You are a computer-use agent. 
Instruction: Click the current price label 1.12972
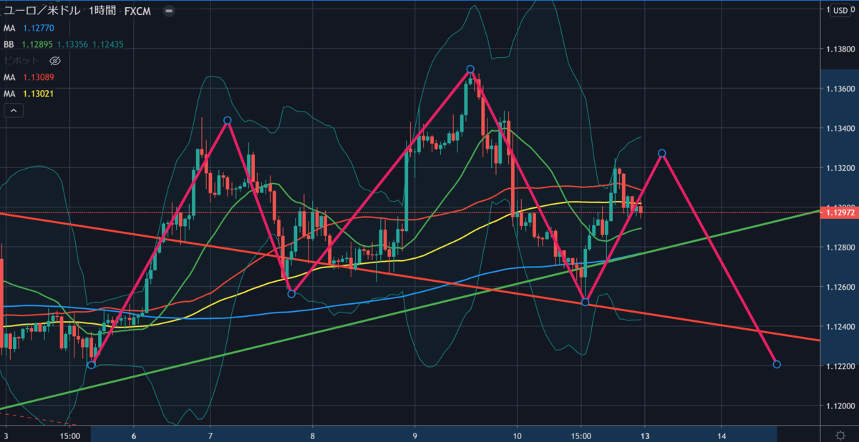[839, 212]
